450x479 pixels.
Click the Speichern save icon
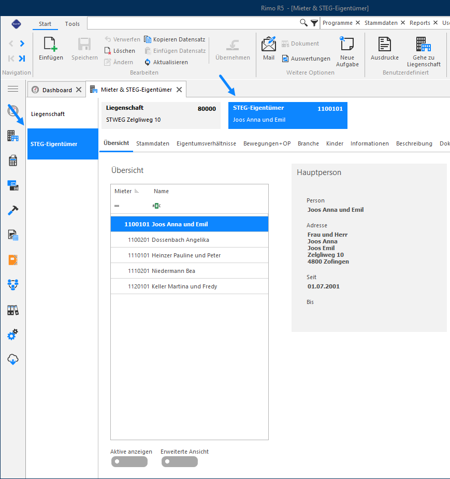coord(84,45)
